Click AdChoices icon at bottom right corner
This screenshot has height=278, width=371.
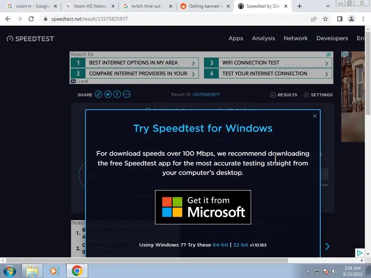coord(360,253)
